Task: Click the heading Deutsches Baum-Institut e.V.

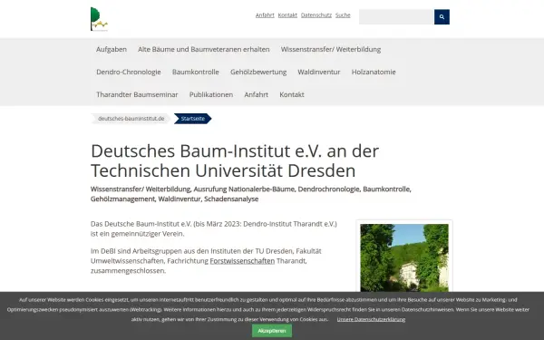Action: 235,160
